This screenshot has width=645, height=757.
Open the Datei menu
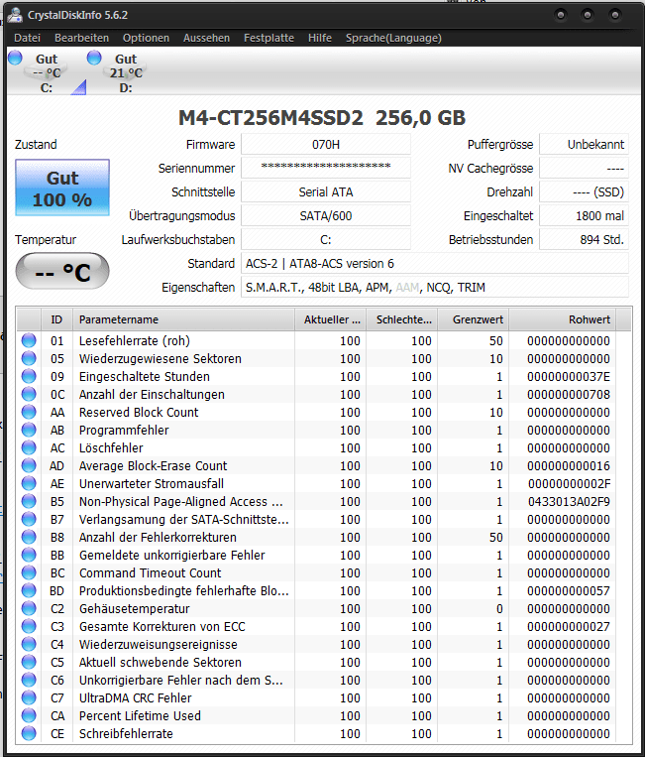click(27, 38)
